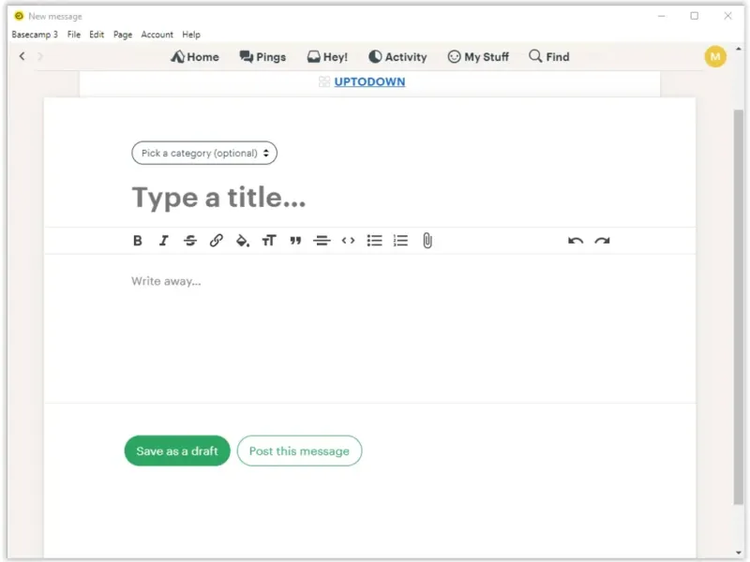
Task: Open the Help menu
Action: click(191, 35)
